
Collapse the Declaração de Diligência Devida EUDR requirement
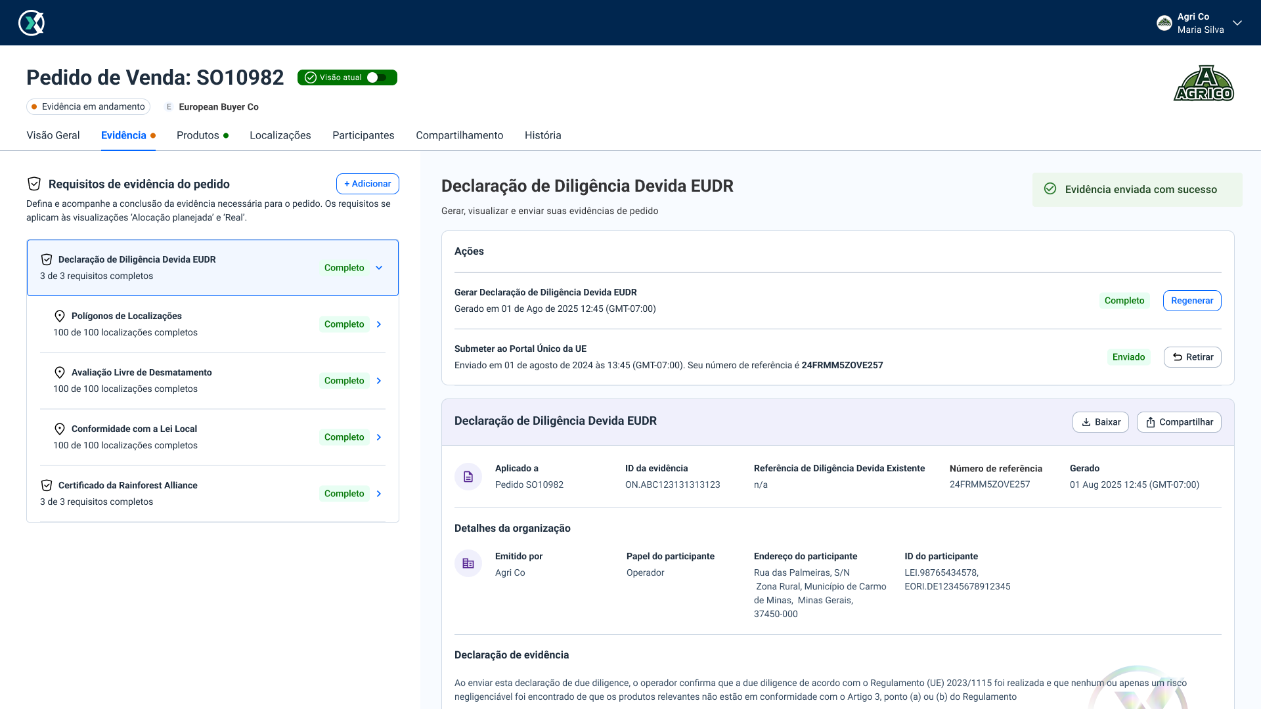pyautogui.click(x=379, y=268)
